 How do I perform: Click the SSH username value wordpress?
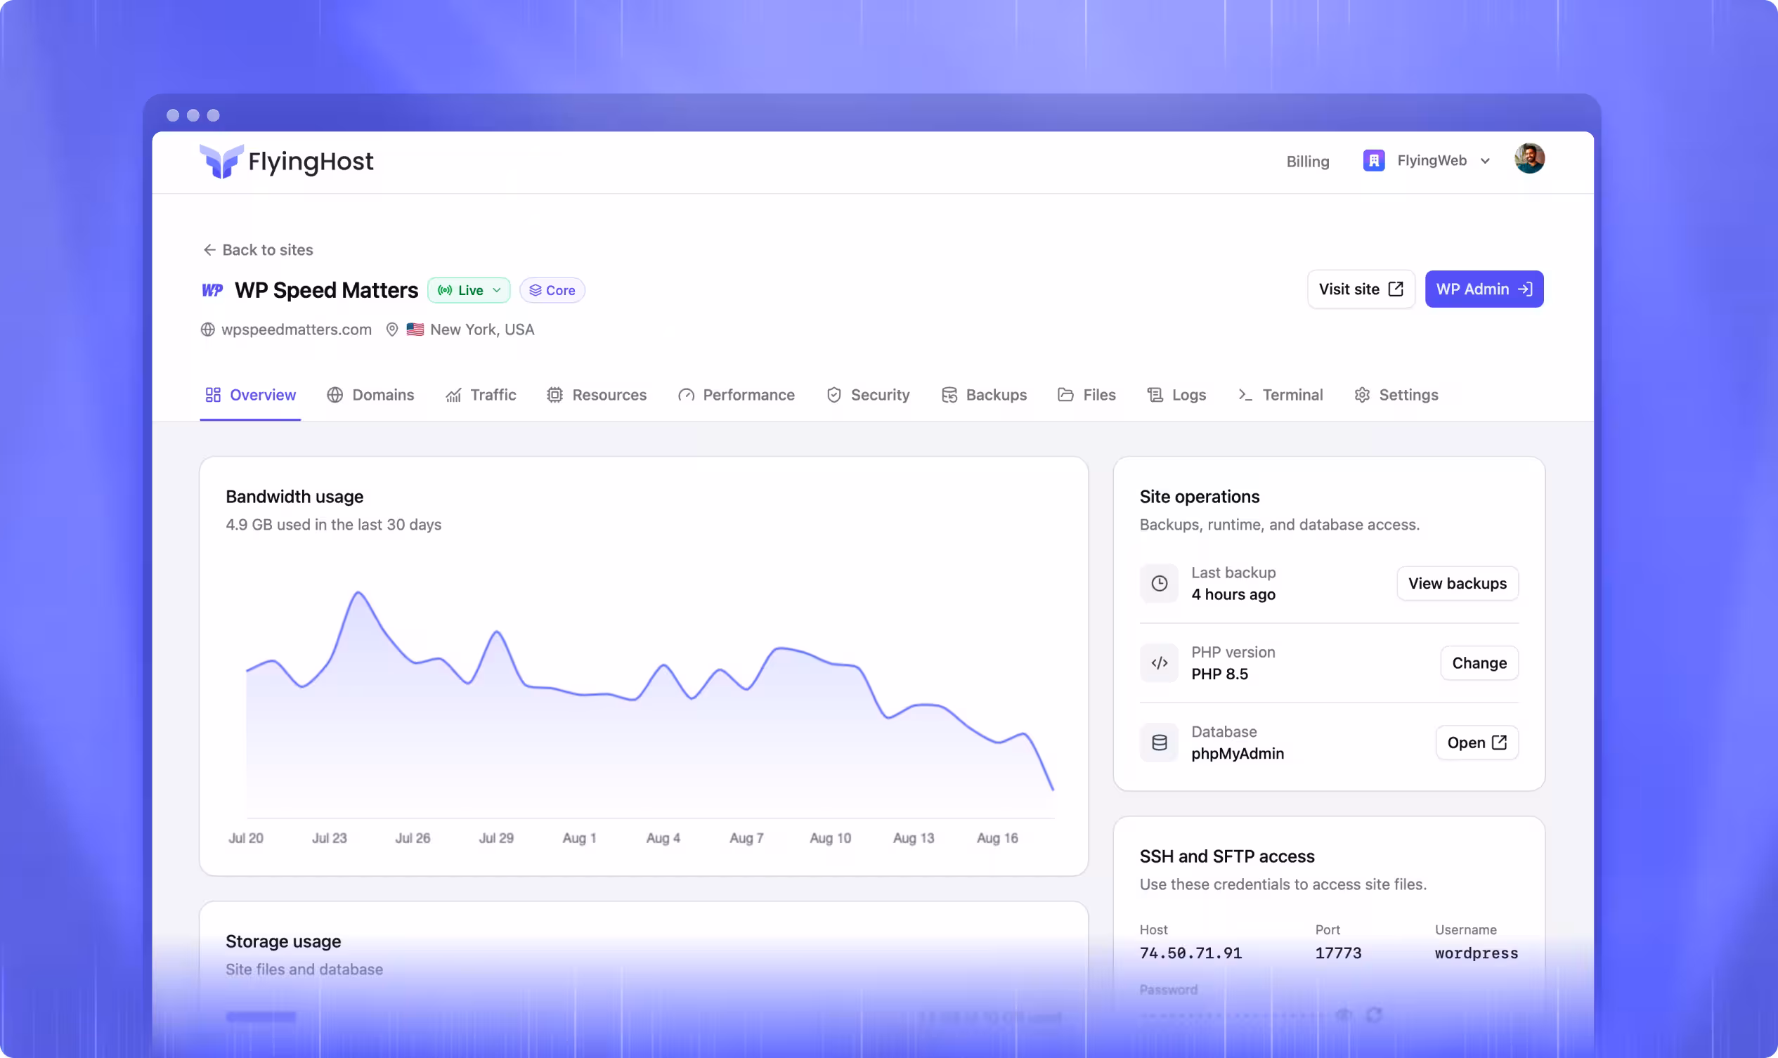tap(1477, 953)
